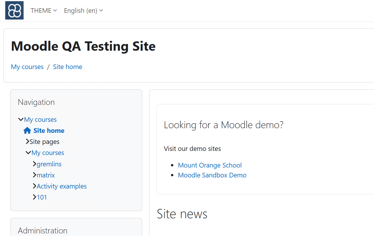This screenshot has width=374, height=236.
Task: Open the THEME dropdown menu
Action: pyautogui.click(x=44, y=10)
